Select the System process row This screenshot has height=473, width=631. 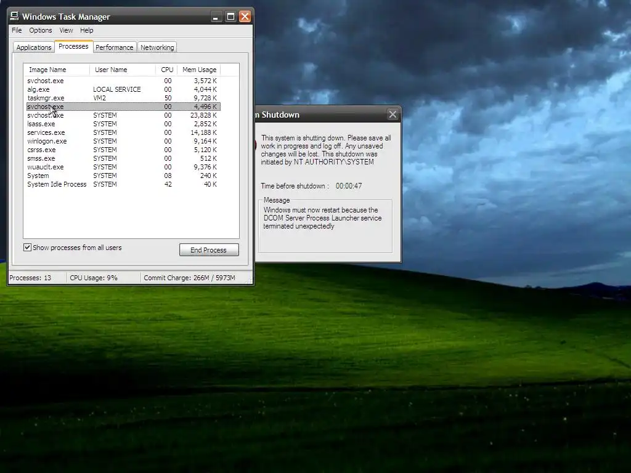point(123,176)
